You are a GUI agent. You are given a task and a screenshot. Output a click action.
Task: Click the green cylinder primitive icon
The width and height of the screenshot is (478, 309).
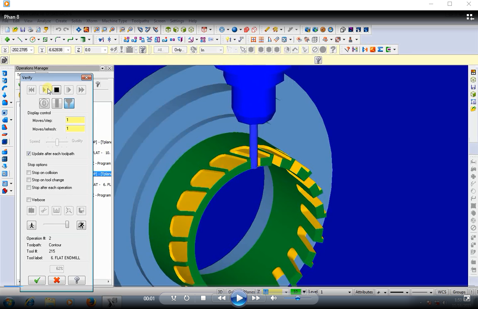click(x=83, y=39)
